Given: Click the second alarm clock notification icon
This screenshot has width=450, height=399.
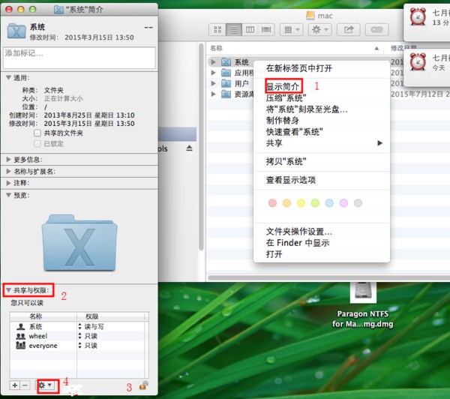Looking at the screenshot, I should click(x=418, y=61).
